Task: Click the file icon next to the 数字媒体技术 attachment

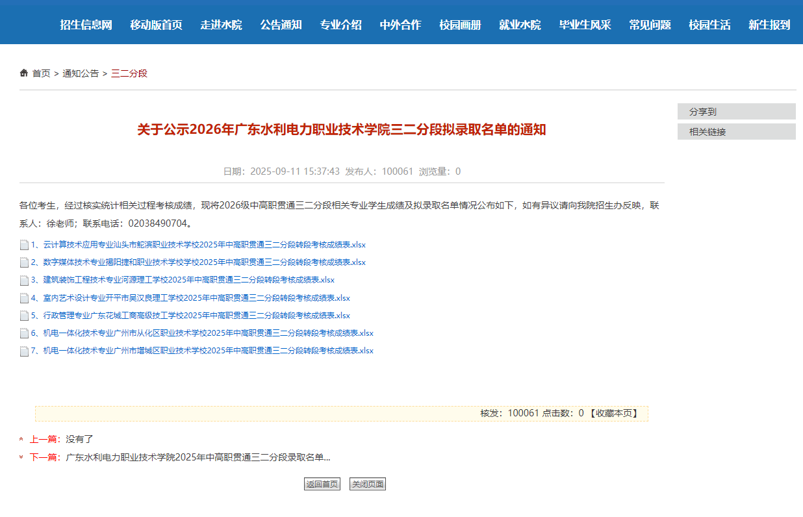Action: pos(23,262)
